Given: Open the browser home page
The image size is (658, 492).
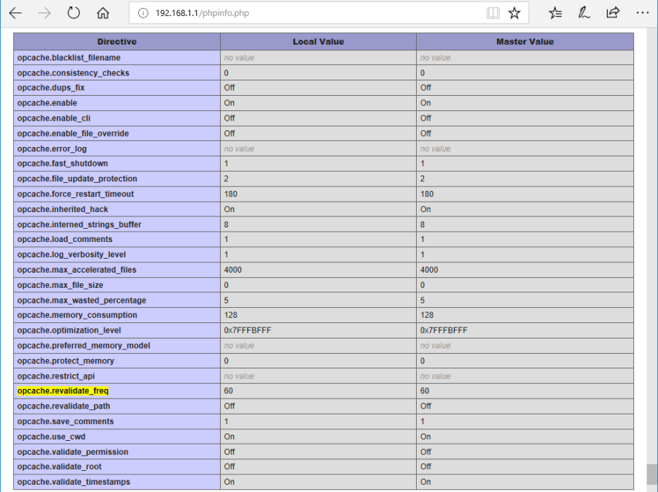Looking at the screenshot, I should pyautogui.click(x=103, y=13).
